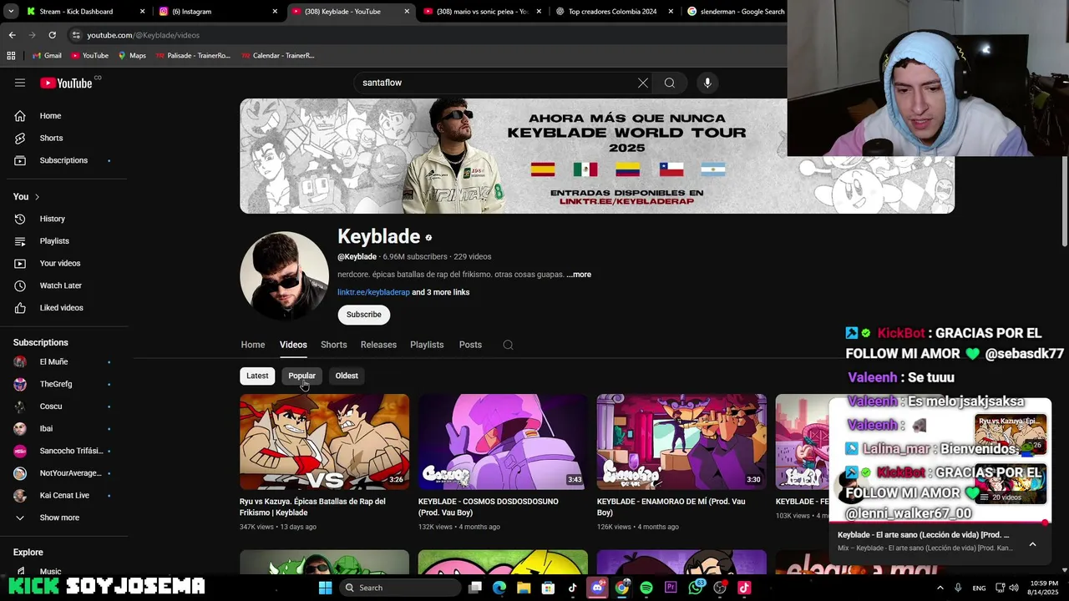Subscribe to Keyblade channel
Screen dimensions: 1069x601
pyautogui.click(x=364, y=315)
